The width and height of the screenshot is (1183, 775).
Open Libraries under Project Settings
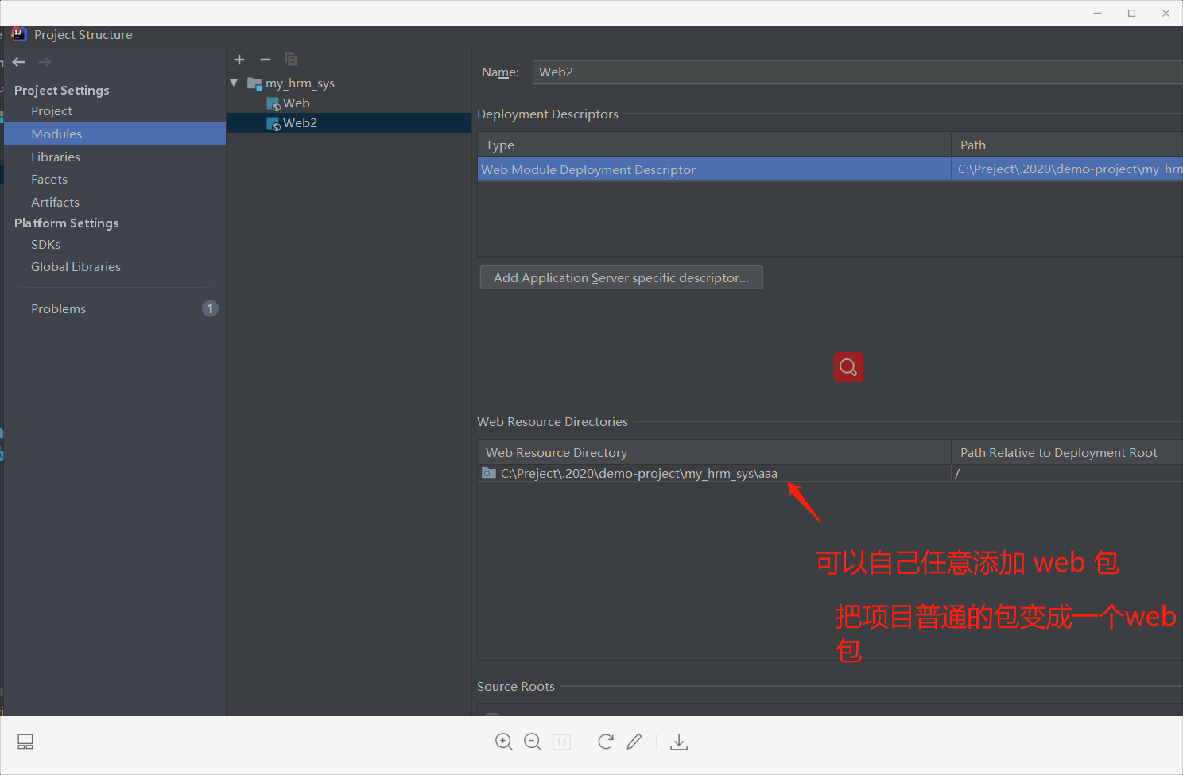click(x=56, y=157)
